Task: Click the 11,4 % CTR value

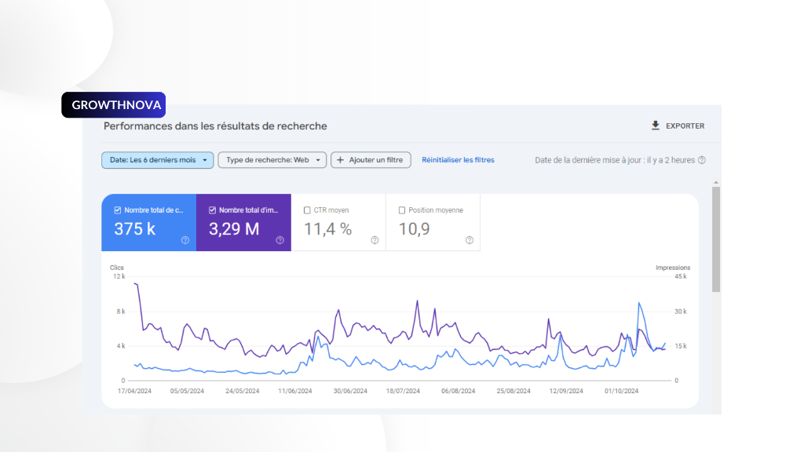Action: (x=327, y=229)
